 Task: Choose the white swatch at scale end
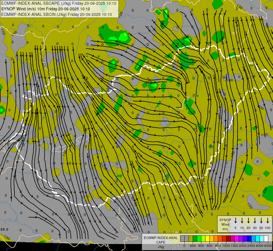[x=266, y=238]
